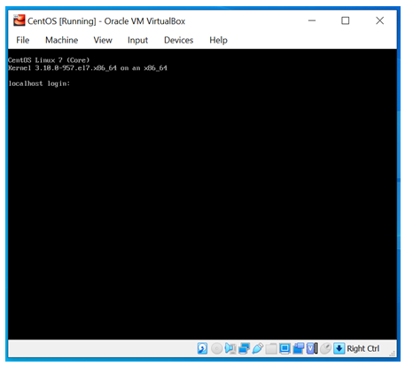
Task: Click the VirtualBox title bar icon
Action: click(x=19, y=20)
